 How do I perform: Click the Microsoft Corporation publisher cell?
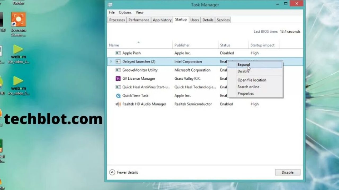click(x=193, y=70)
